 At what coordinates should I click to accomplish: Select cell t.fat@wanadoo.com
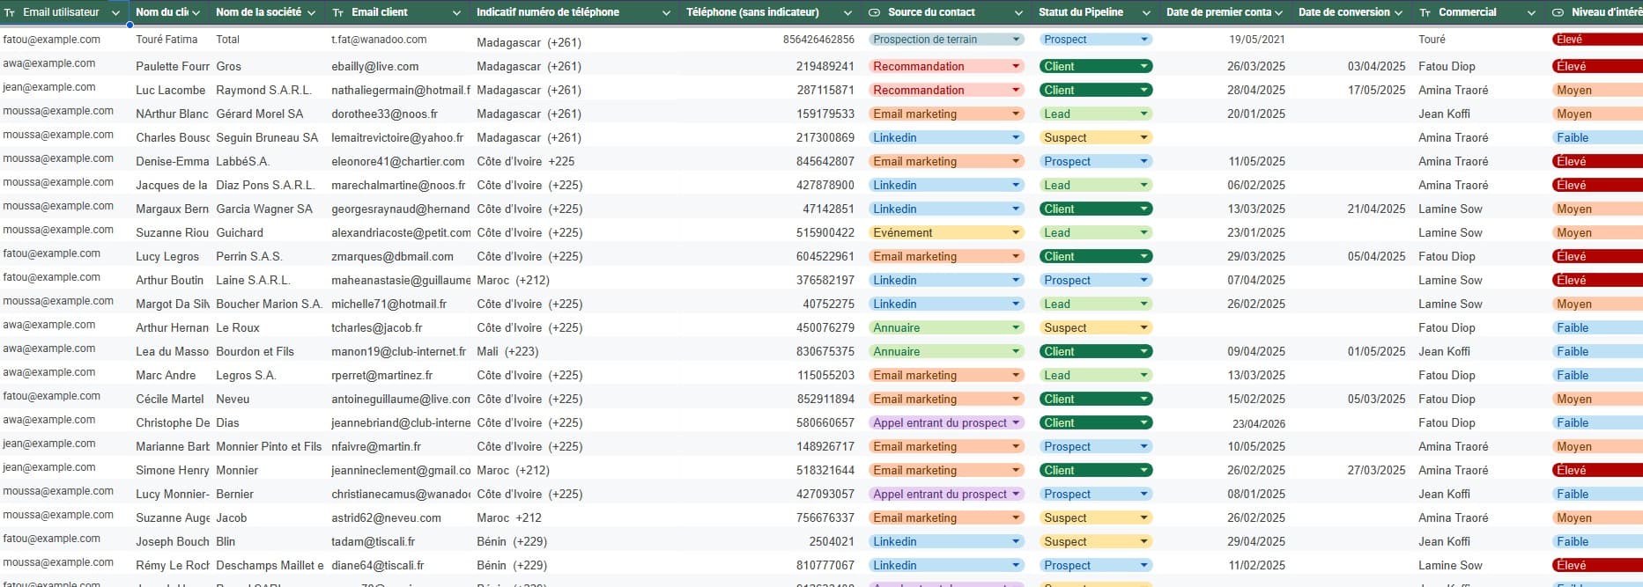pos(379,40)
